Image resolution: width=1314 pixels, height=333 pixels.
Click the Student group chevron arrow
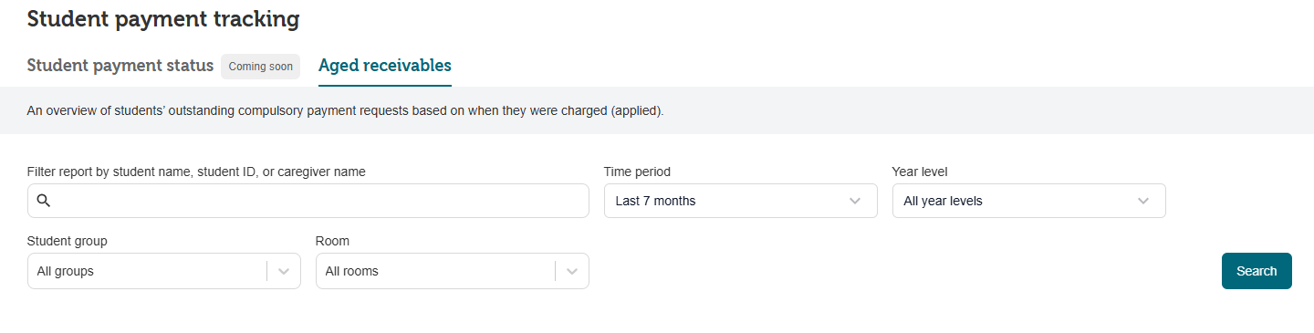284,271
